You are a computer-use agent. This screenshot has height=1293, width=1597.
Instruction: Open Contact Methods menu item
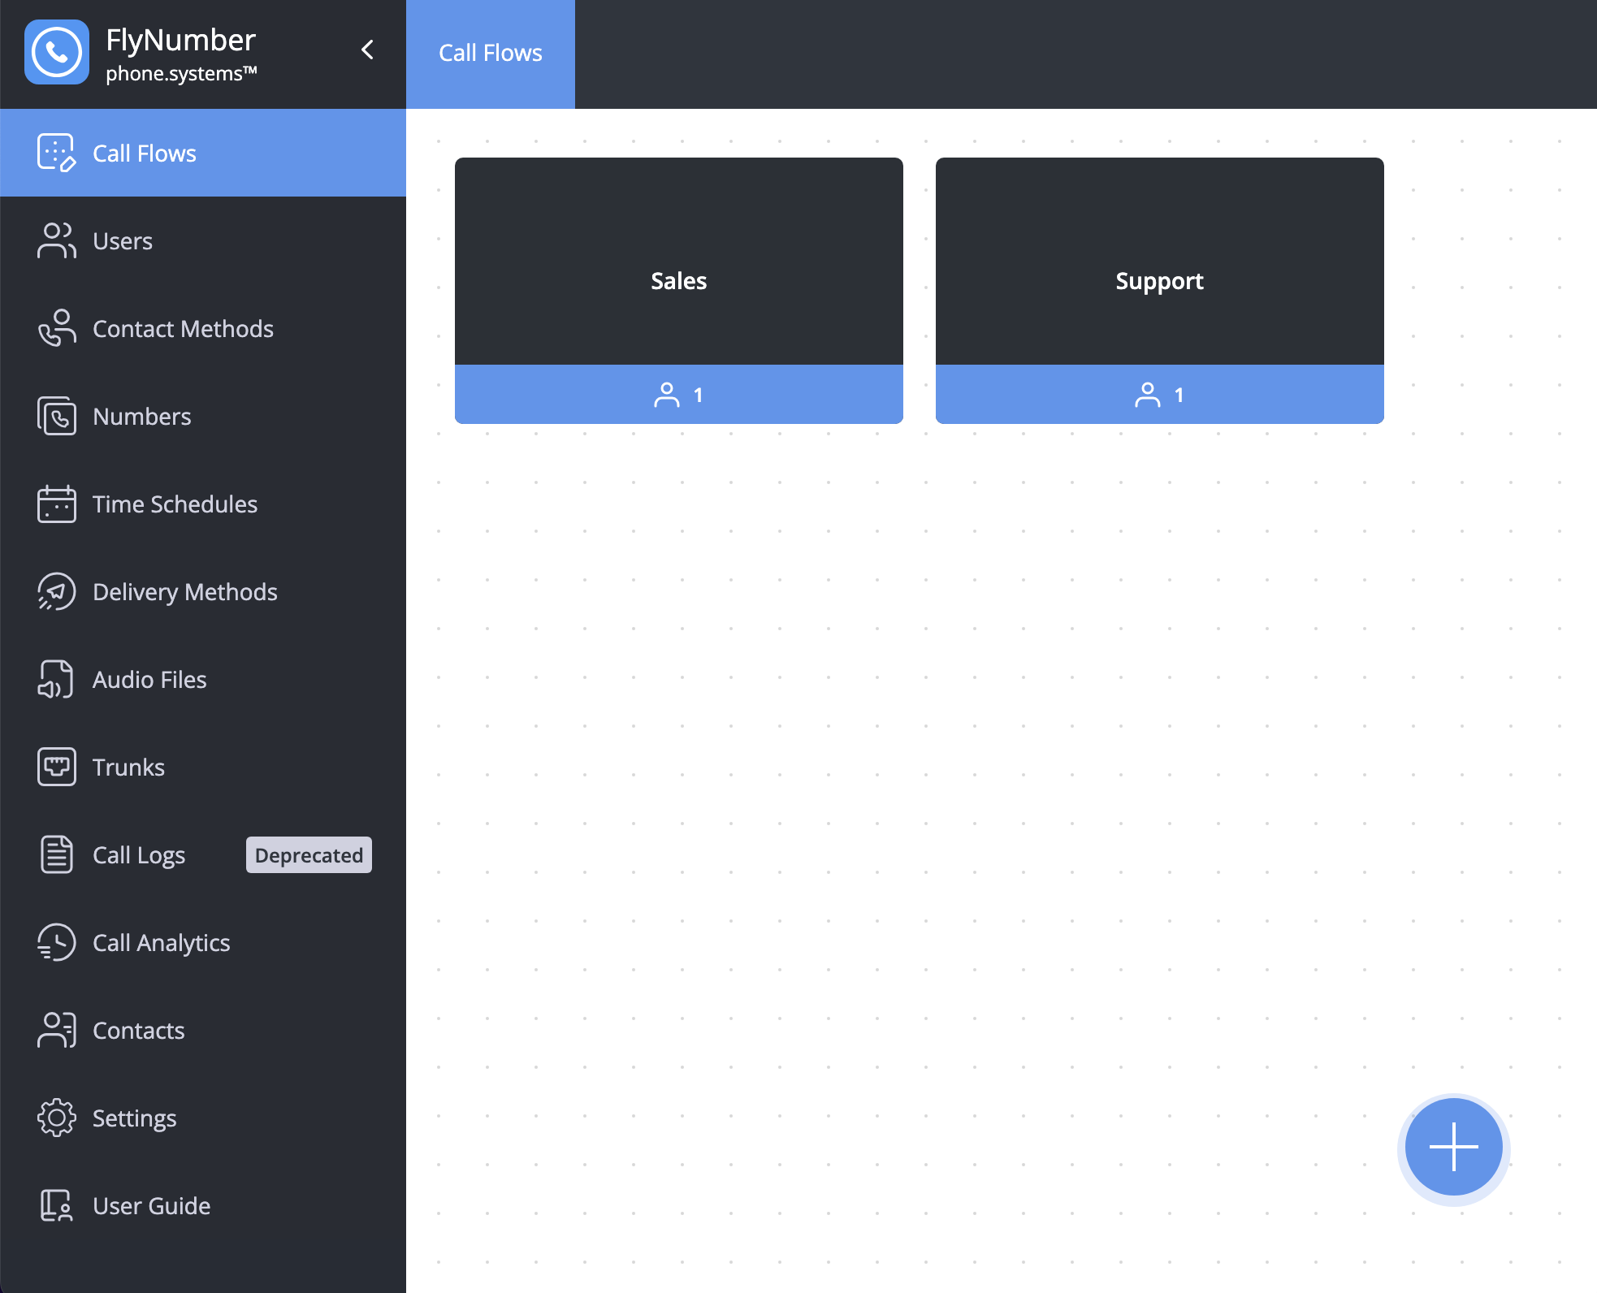coord(203,328)
